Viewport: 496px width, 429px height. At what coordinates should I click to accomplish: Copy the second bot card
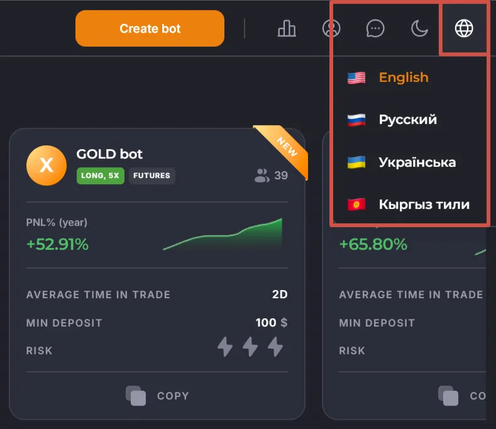click(x=464, y=396)
